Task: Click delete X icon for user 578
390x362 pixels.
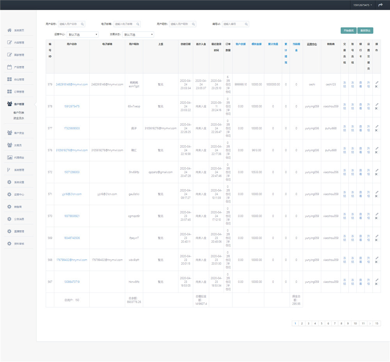Action: pyautogui.click(x=376, y=108)
